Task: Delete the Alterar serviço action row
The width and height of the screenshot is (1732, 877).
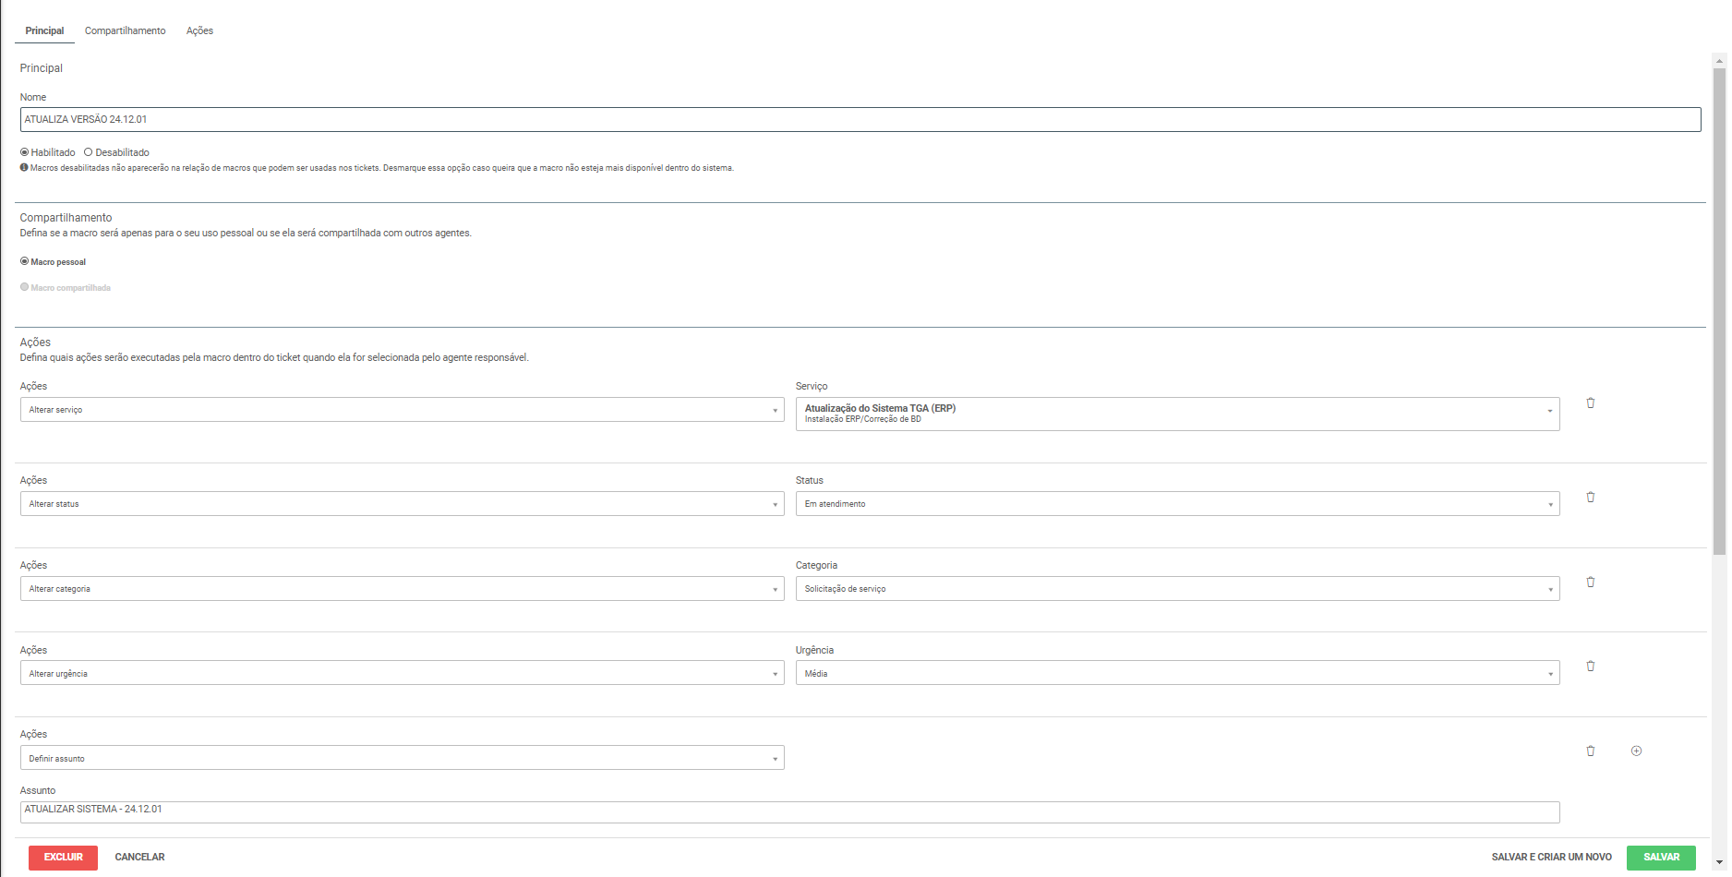Action: point(1590,403)
